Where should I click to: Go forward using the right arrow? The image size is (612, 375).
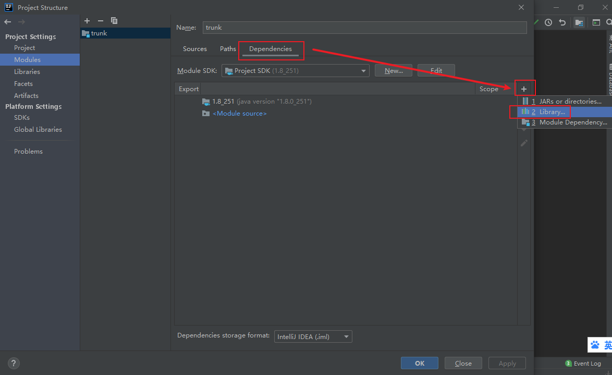(21, 22)
